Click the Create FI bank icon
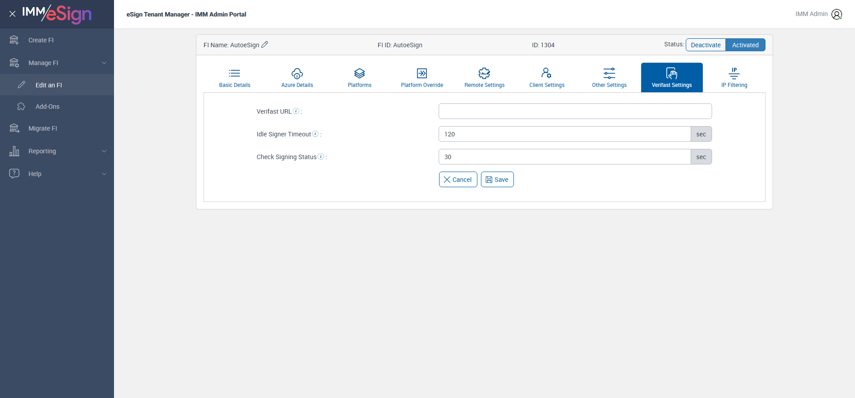 [x=14, y=40]
